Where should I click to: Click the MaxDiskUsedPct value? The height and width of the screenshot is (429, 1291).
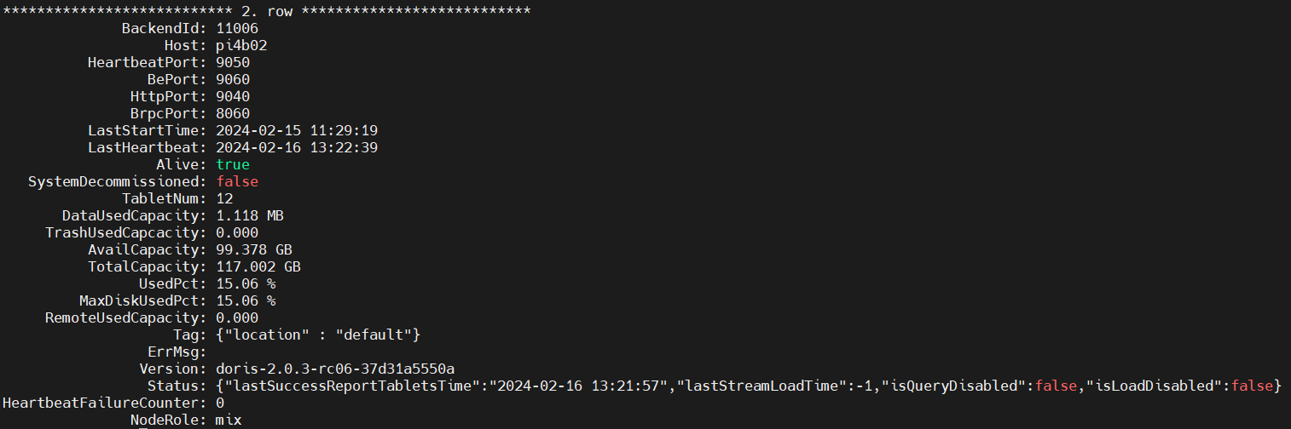click(246, 300)
